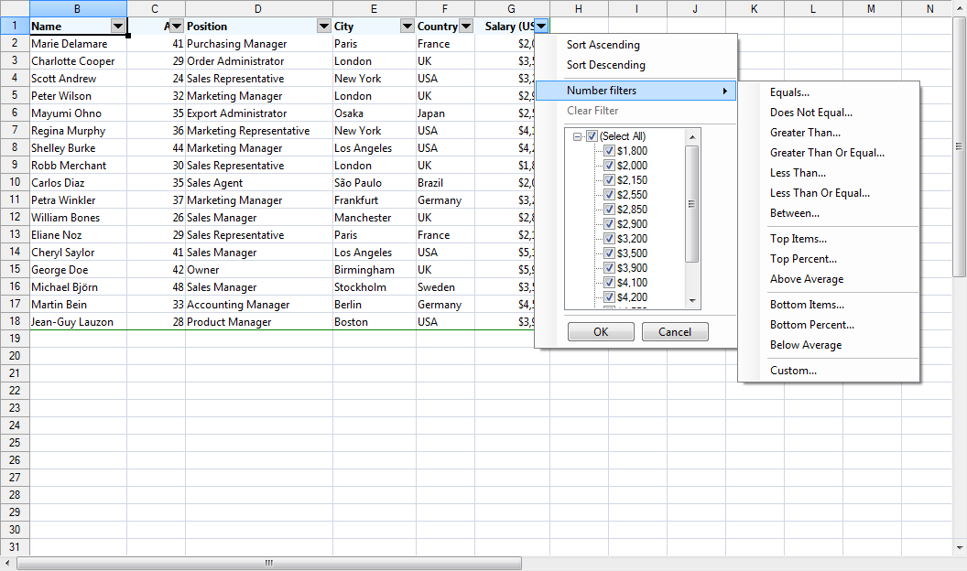
Task: Open the City column filter dropdown
Action: (x=407, y=26)
